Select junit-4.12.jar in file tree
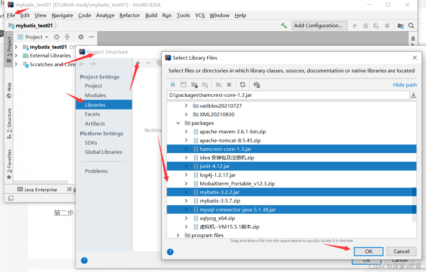The height and width of the screenshot is (272, 426). (x=292, y=166)
